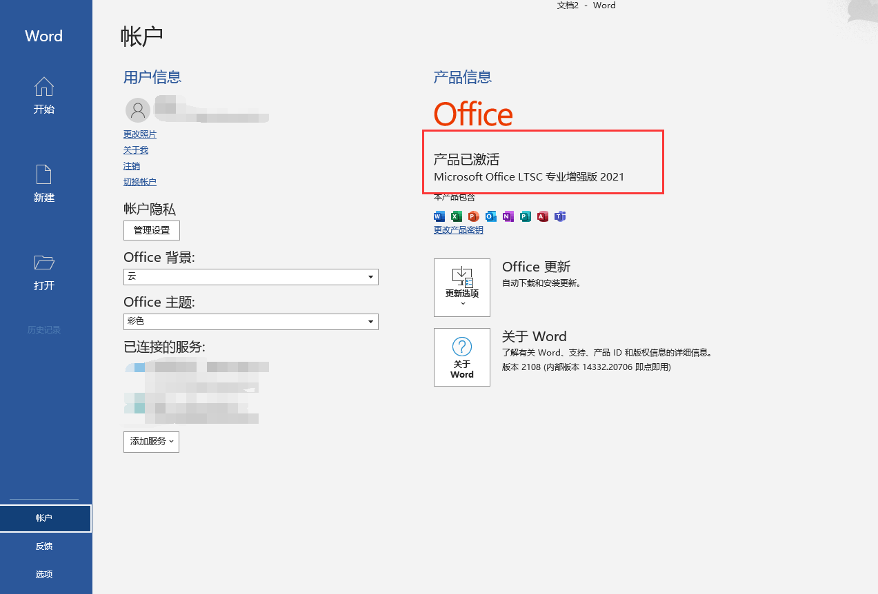Click the 自动下载和安装更新。 text

[x=542, y=283]
